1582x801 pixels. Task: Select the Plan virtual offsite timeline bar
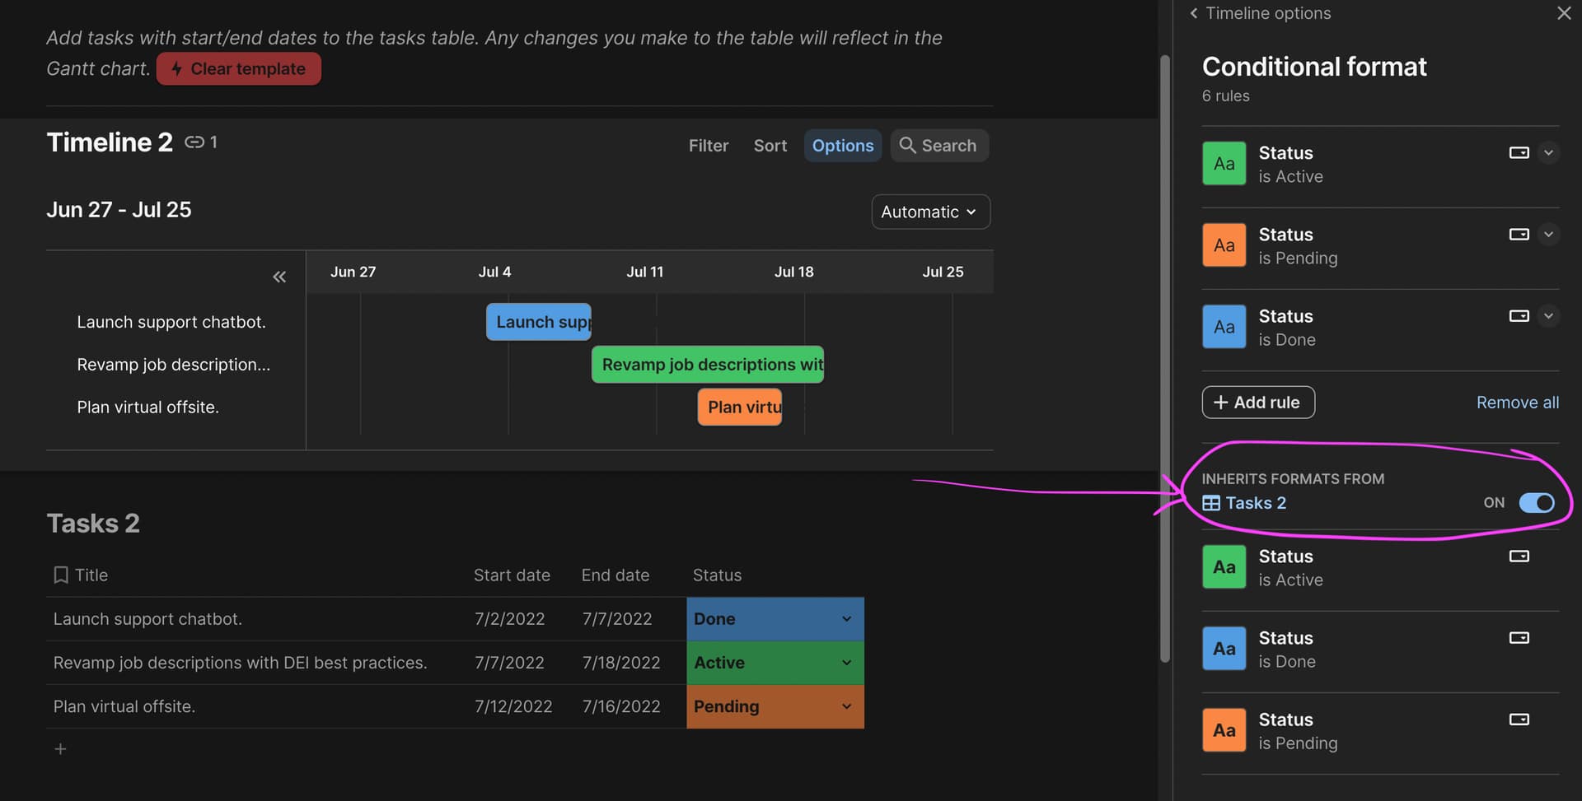(x=740, y=407)
